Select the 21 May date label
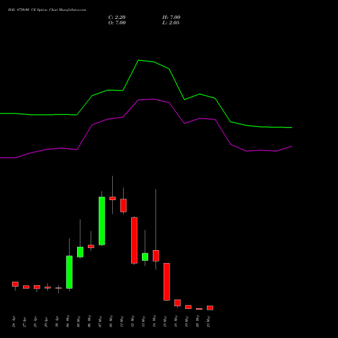Viewport: 338px width, 338px height. (x=208, y=321)
